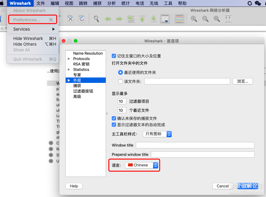This screenshot has width=266, height=197.
Task: Click the Resize columns toolbar icon
Action: 228,19
